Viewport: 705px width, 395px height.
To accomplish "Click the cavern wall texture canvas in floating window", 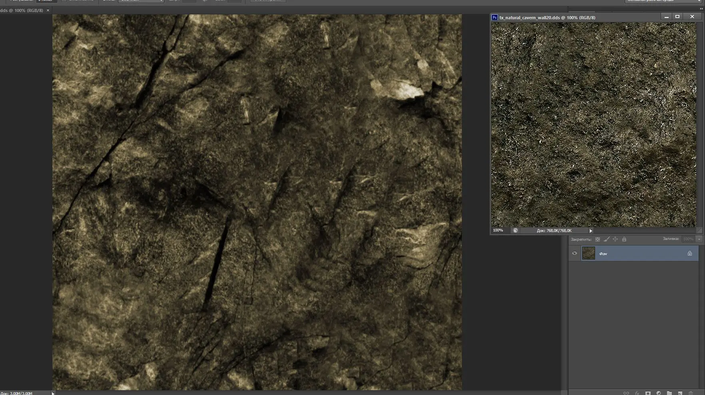I will click(x=594, y=125).
